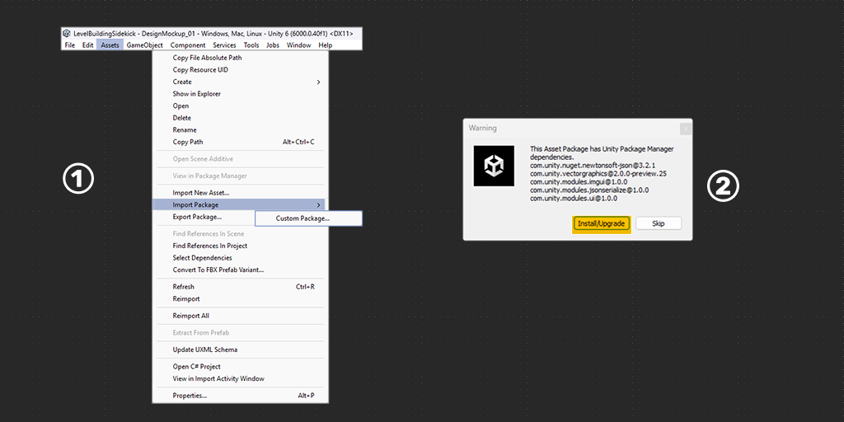Open the Component menu
844x422 pixels.
188,45
